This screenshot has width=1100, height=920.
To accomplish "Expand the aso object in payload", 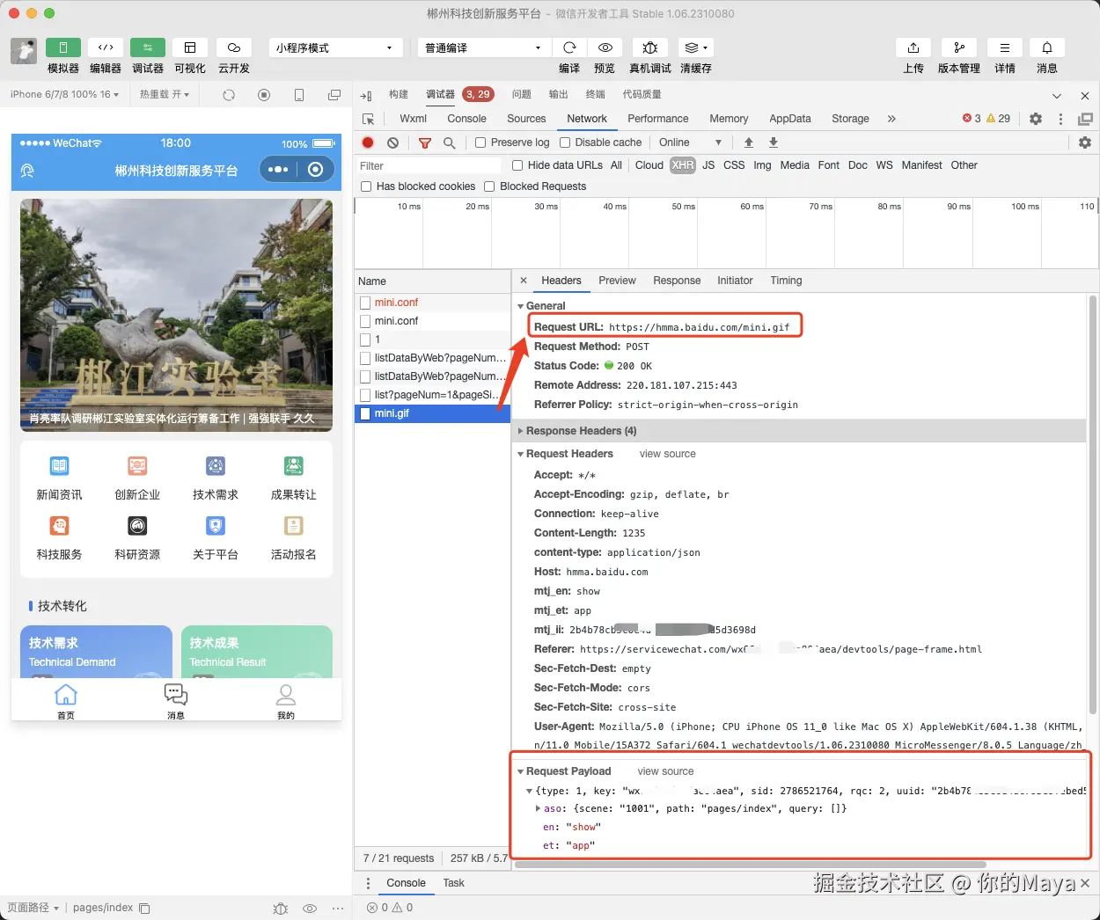I will (x=539, y=808).
